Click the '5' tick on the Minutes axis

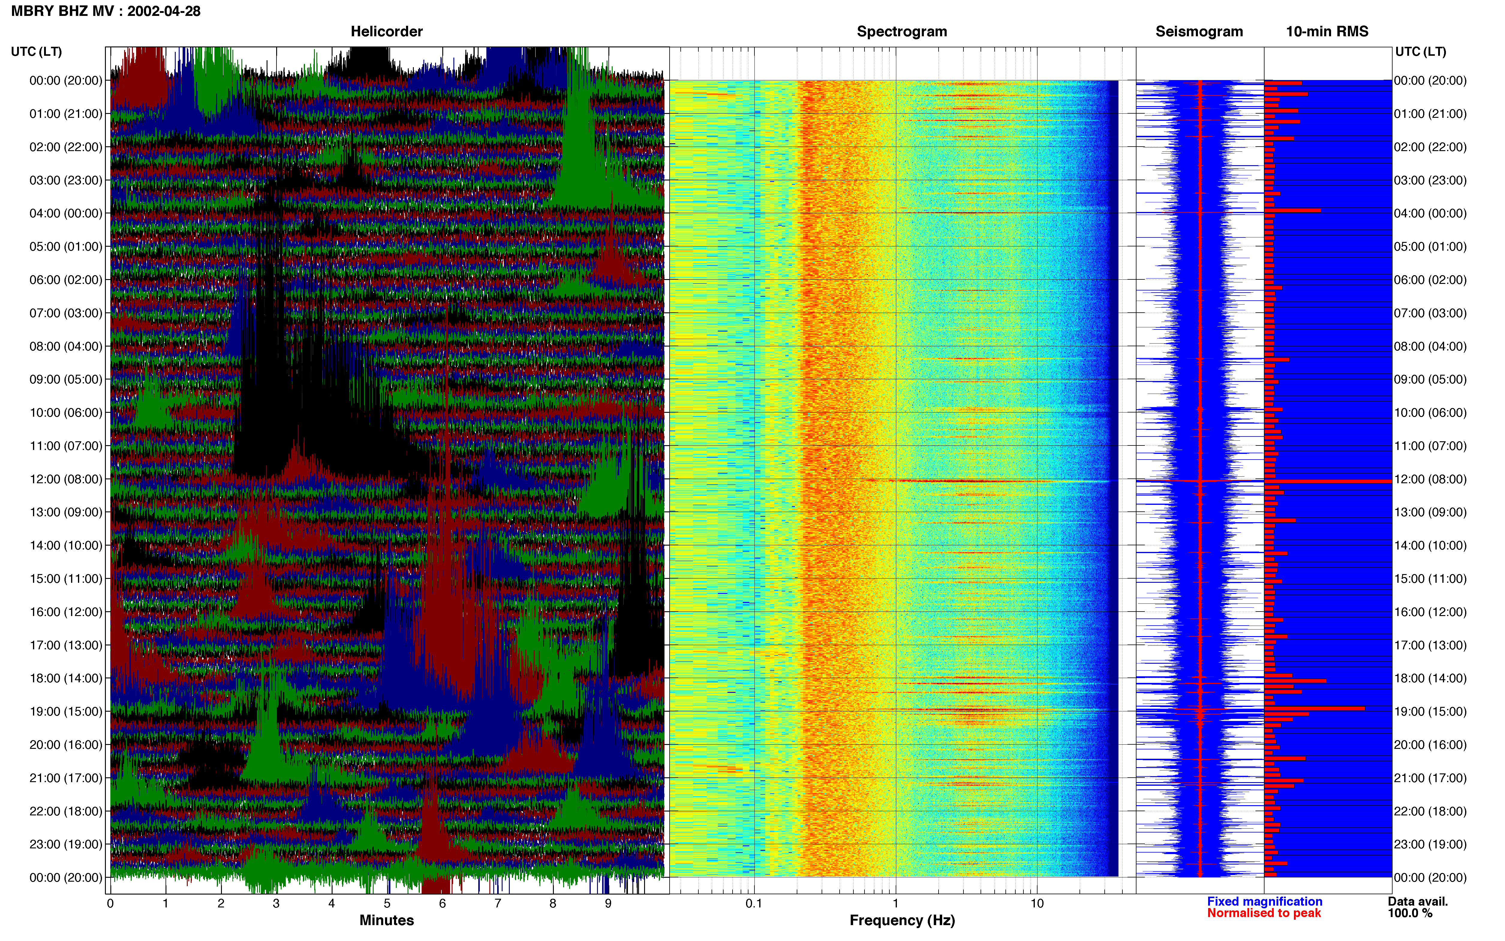coord(387,904)
